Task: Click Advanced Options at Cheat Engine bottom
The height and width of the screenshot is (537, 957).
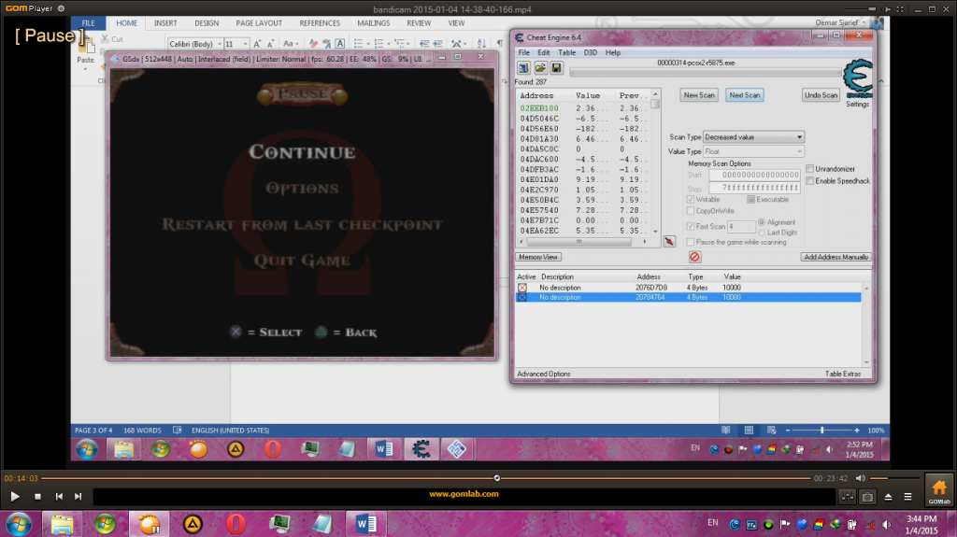Action: click(543, 374)
